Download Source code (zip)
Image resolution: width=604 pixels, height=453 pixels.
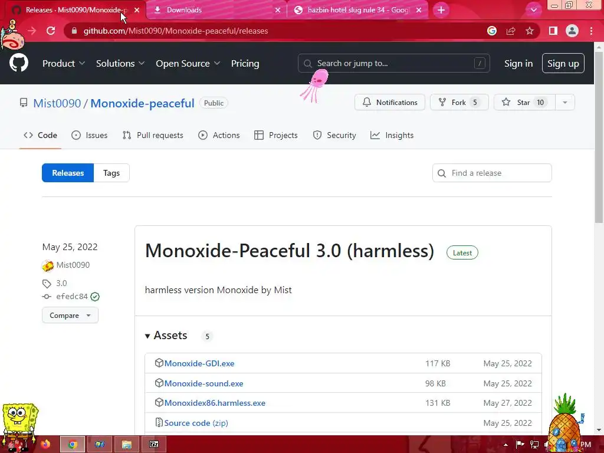pos(196,423)
